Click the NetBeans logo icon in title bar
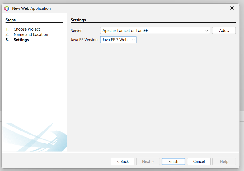The image size is (244, 171). (7, 8)
